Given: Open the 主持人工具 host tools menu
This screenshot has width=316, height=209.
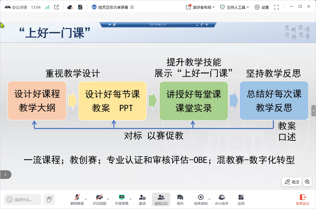Looking at the screenshot, I should [x=235, y=7].
